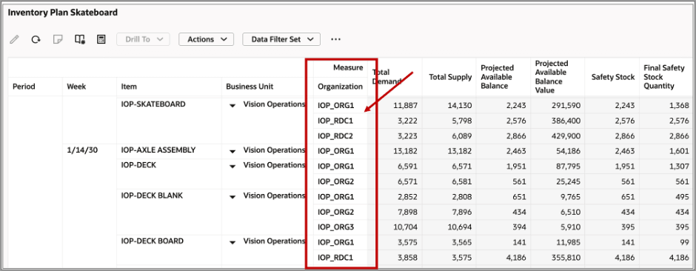Click the Item column header
This screenshot has height=271, width=696.
click(x=129, y=87)
